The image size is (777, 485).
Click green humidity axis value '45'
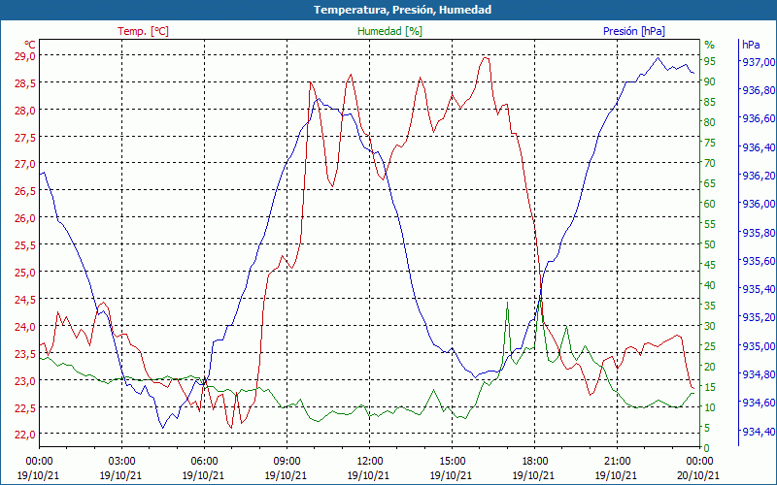tap(710, 265)
